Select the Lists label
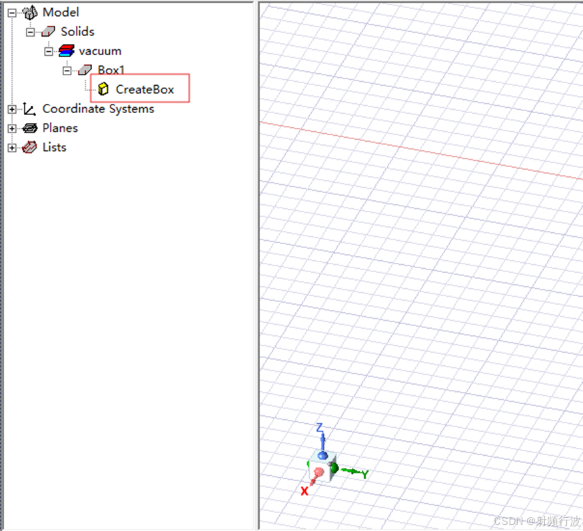 [x=54, y=148]
